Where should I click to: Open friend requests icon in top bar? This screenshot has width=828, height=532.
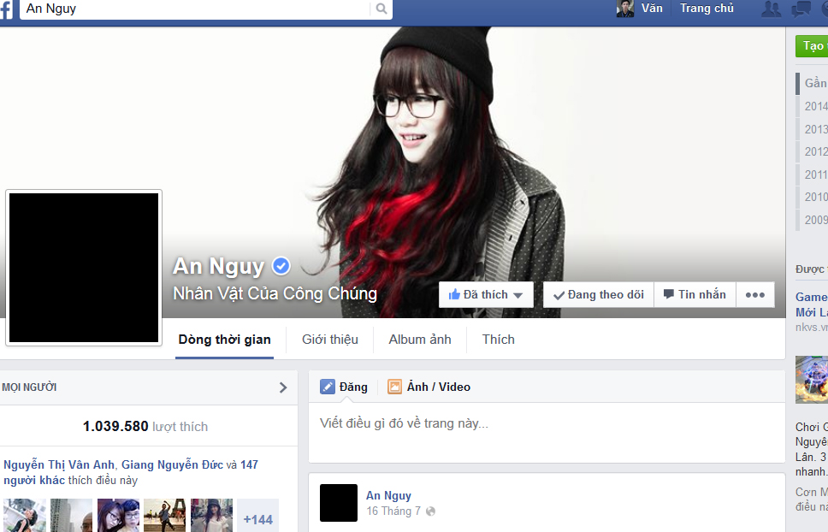click(x=771, y=9)
